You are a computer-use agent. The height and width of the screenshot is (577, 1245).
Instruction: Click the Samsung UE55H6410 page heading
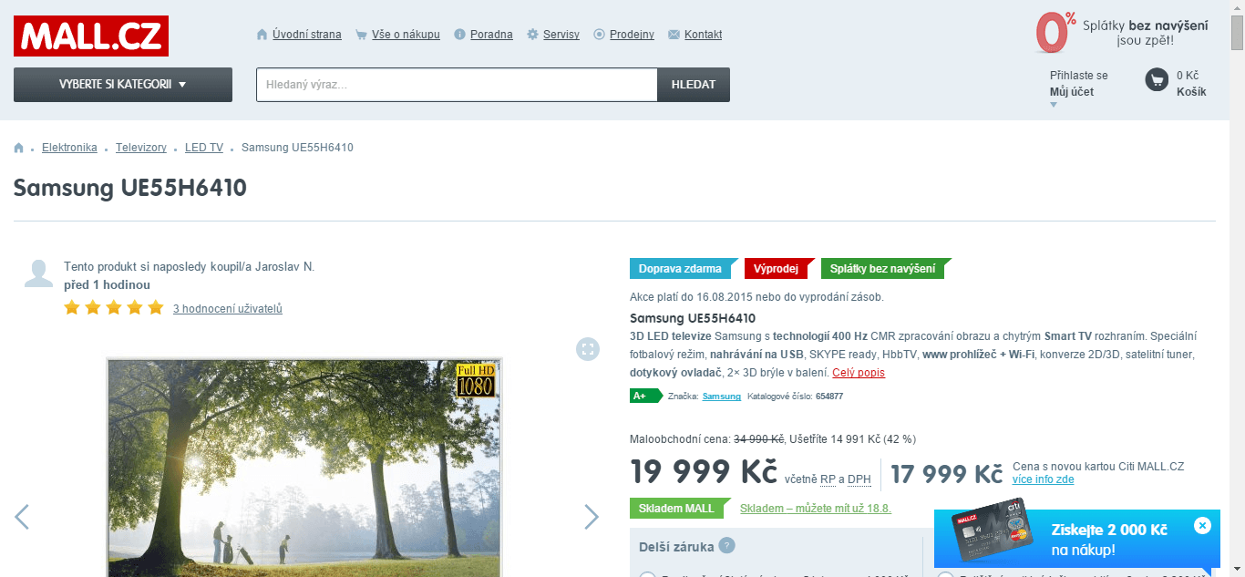(x=130, y=189)
